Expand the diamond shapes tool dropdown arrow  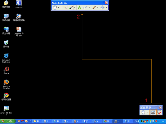(106, 7)
